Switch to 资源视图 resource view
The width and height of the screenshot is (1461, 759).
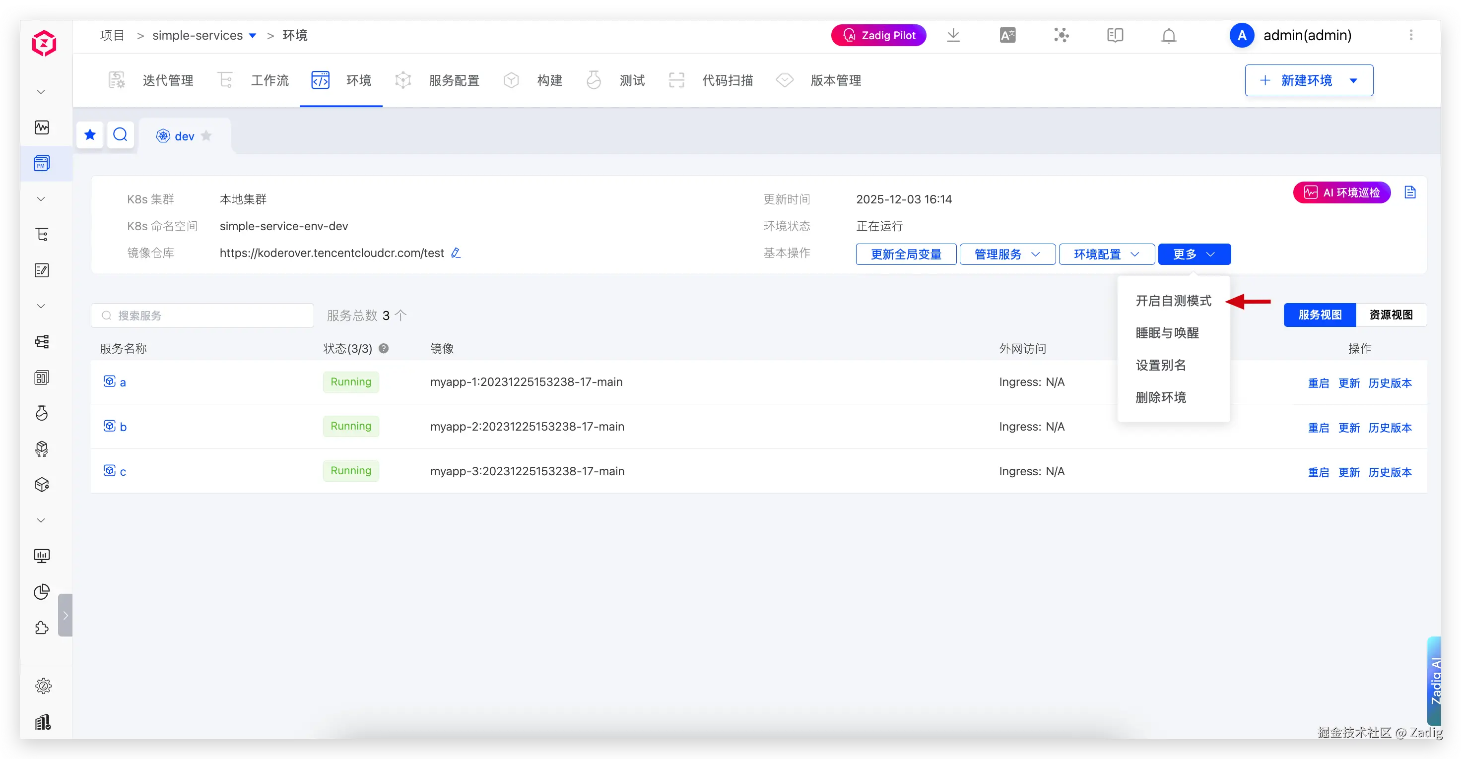point(1391,315)
